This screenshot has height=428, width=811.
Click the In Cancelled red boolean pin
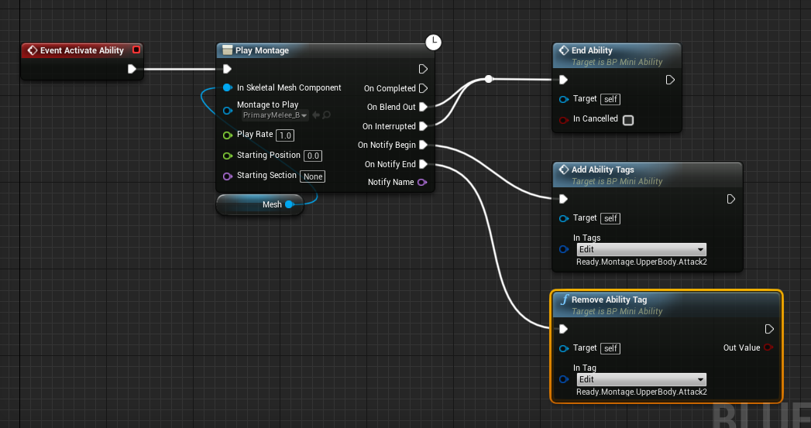click(x=564, y=120)
